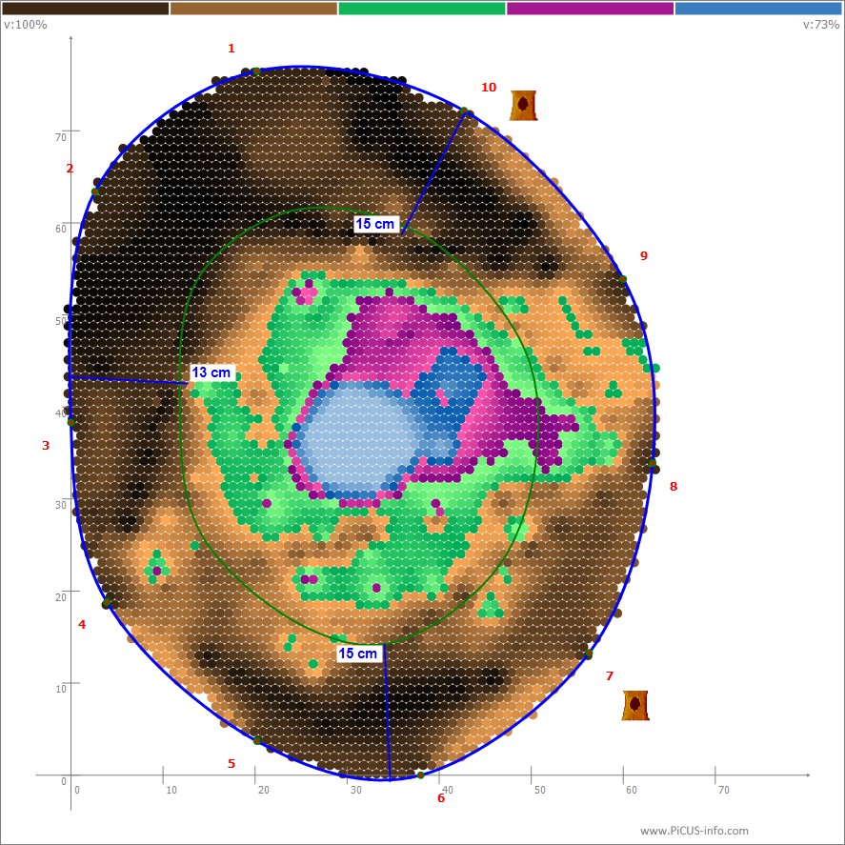Click the upper 15 cm measurement label
The image size is (845, 845).
[374, 224]
